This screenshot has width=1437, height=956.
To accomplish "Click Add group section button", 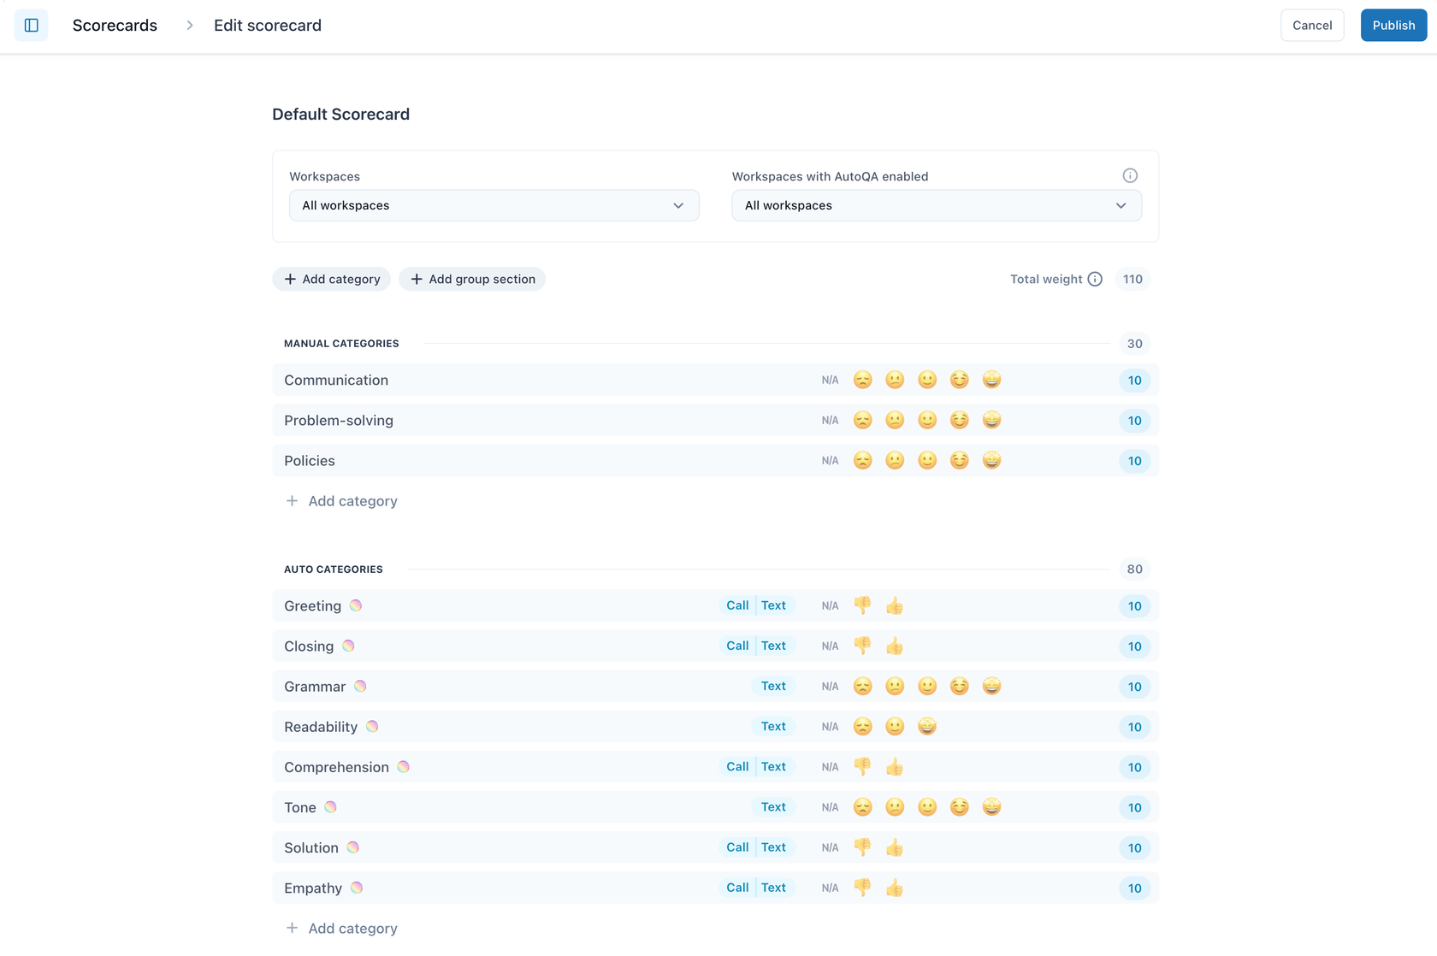I will 472,279.
